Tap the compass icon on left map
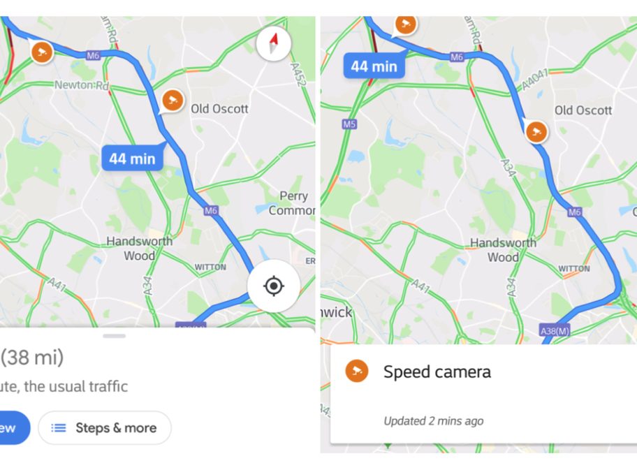Image resolution: width=637 pixels, height=470 pixels. click(273, 43)
